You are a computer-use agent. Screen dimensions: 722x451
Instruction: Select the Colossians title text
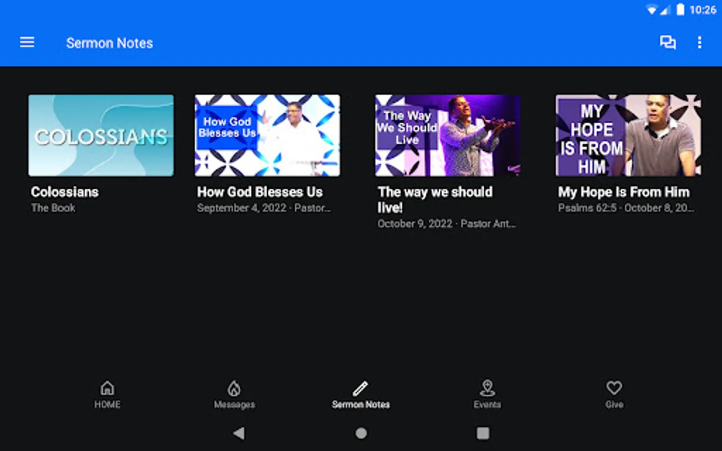[x=65, y=192]
